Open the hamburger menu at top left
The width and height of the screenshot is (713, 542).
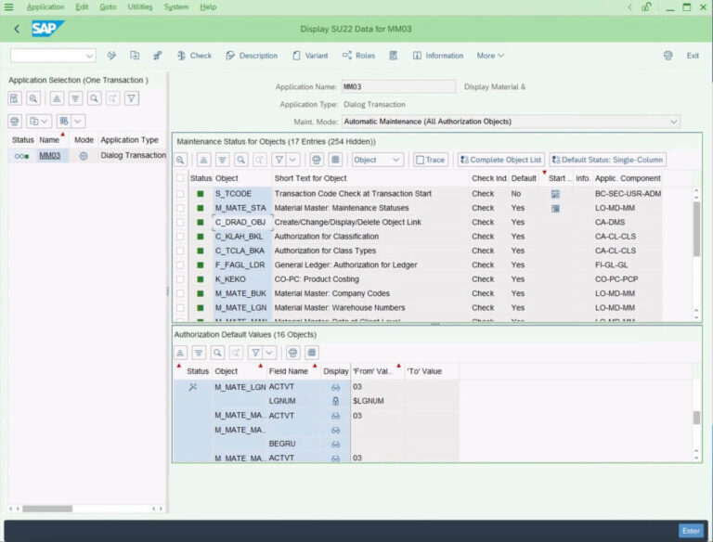(8, 6)
